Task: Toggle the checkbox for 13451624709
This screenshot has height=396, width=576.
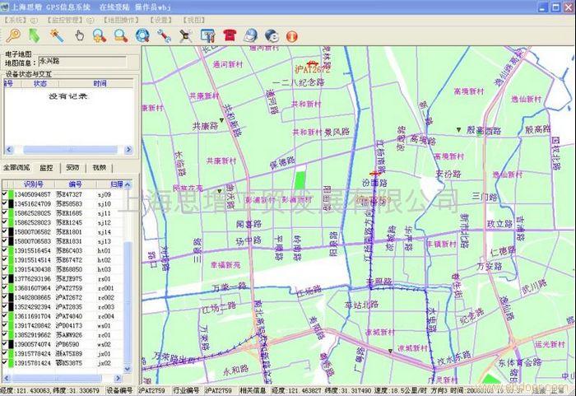Action: click(4, 203)
